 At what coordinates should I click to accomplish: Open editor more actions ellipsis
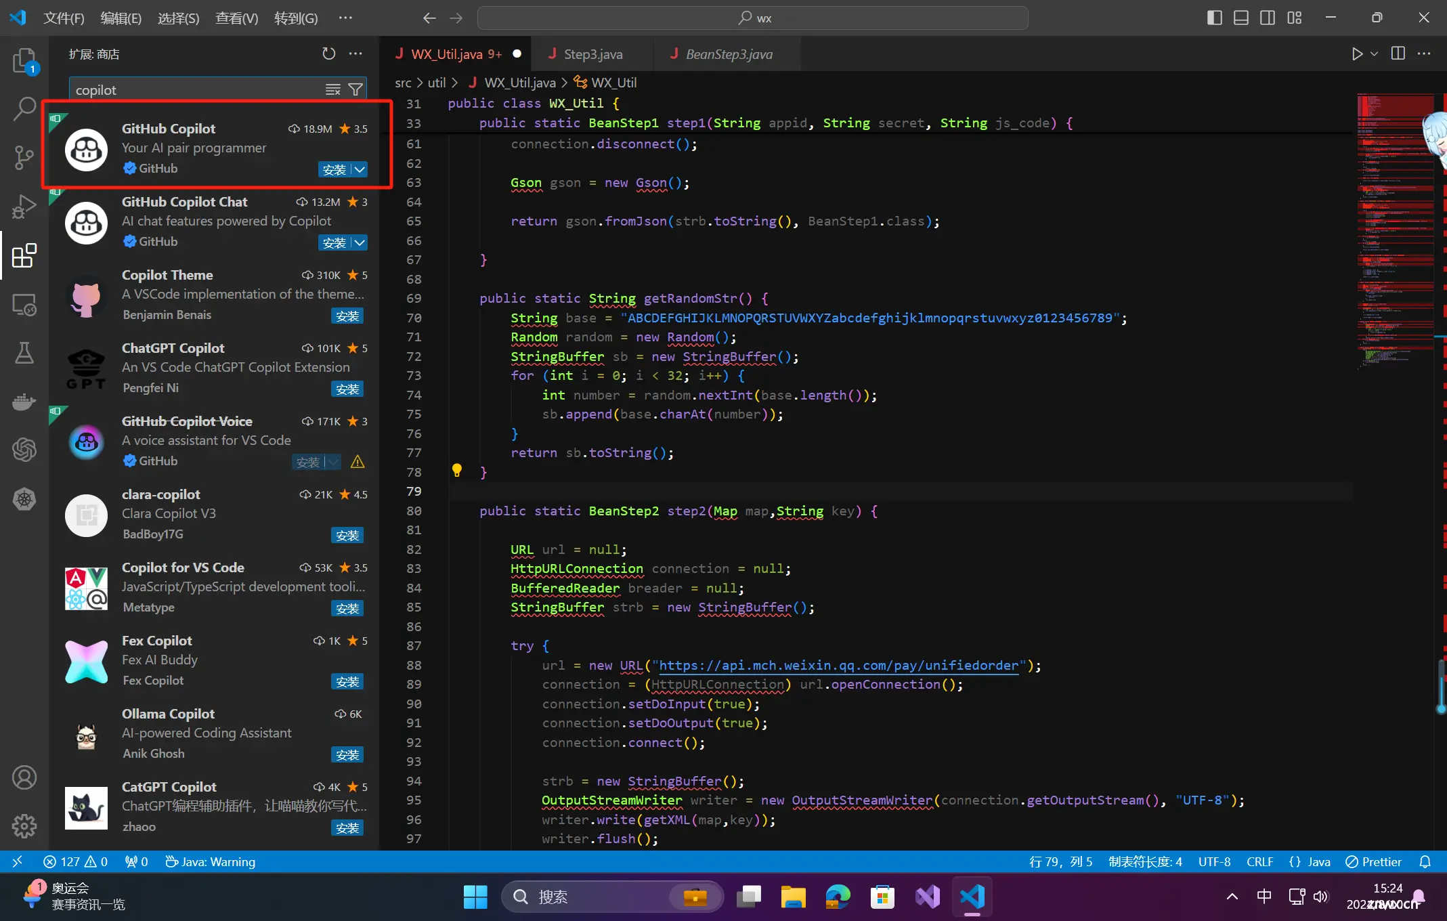tap(1424, 53)
